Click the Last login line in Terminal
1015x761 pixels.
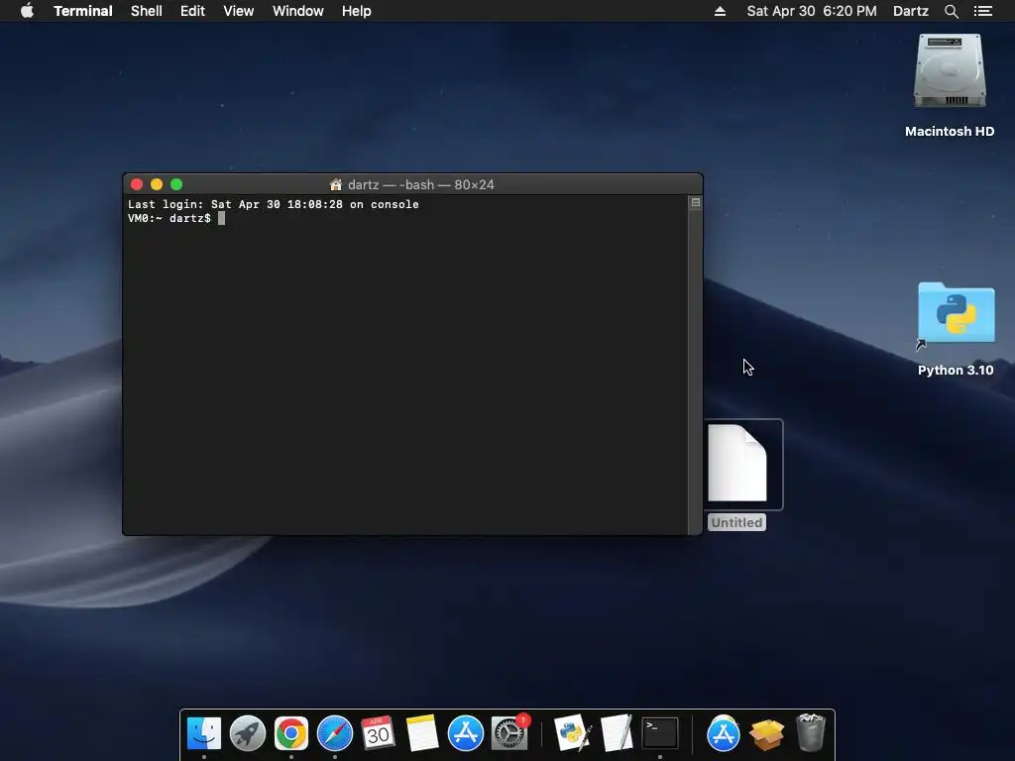(274, 204)
